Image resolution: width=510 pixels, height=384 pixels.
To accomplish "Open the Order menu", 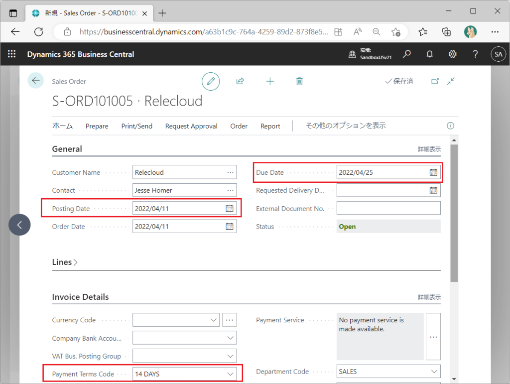I will [239, 126].
